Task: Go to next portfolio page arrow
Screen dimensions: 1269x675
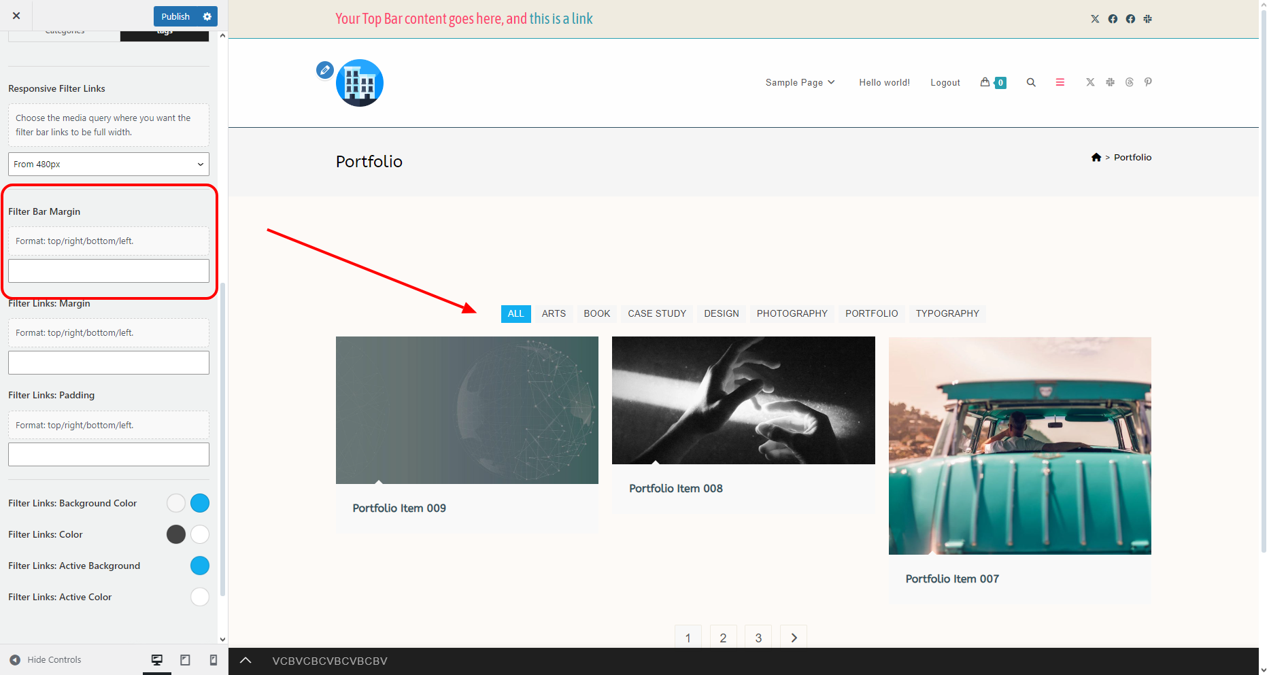Action: 794,638
